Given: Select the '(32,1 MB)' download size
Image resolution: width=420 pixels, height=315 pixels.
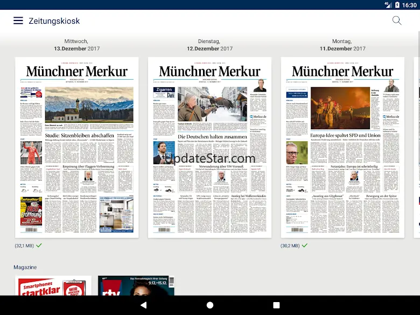Looking at the screenshot, I should [24, 246].
